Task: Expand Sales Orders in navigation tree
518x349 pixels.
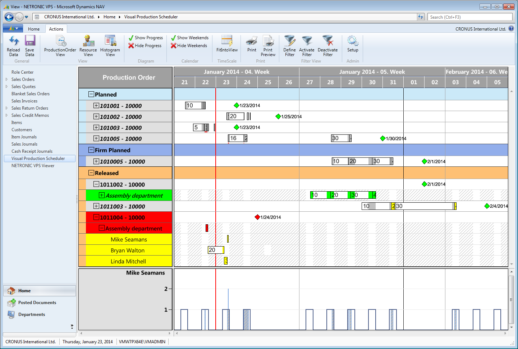Action: 6,79
